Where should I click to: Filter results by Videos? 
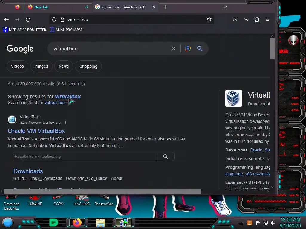click(x=17, y=66)
